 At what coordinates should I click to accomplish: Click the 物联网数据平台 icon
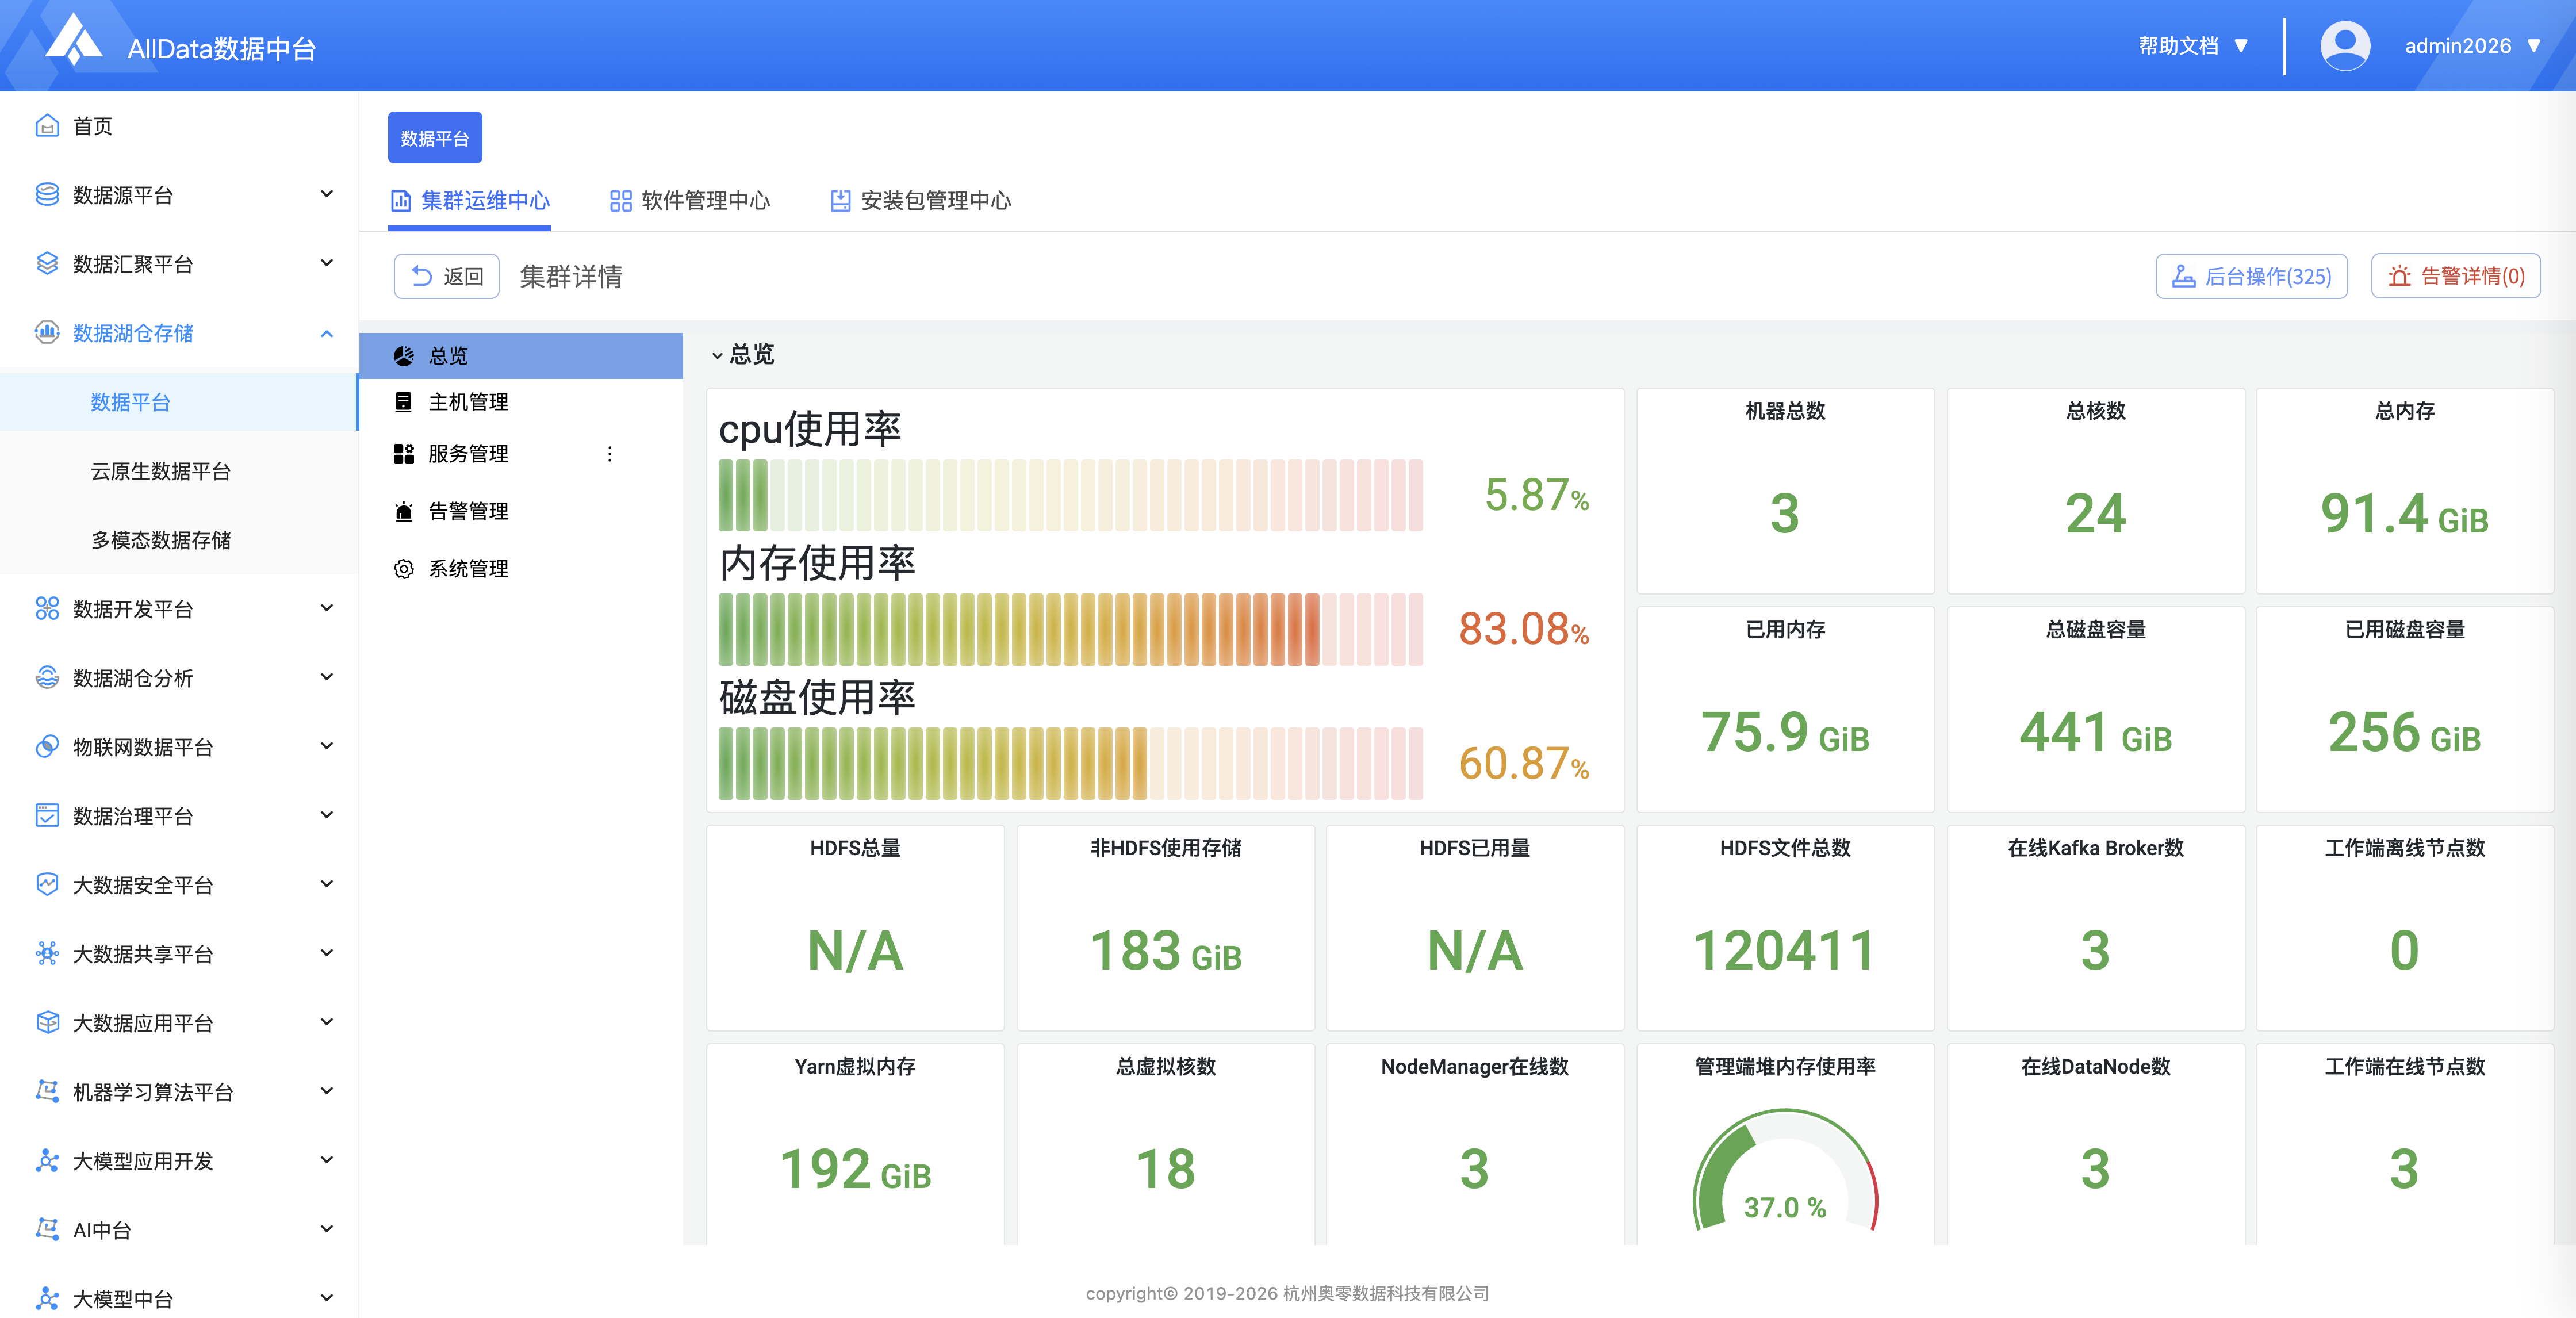[47, 747]
